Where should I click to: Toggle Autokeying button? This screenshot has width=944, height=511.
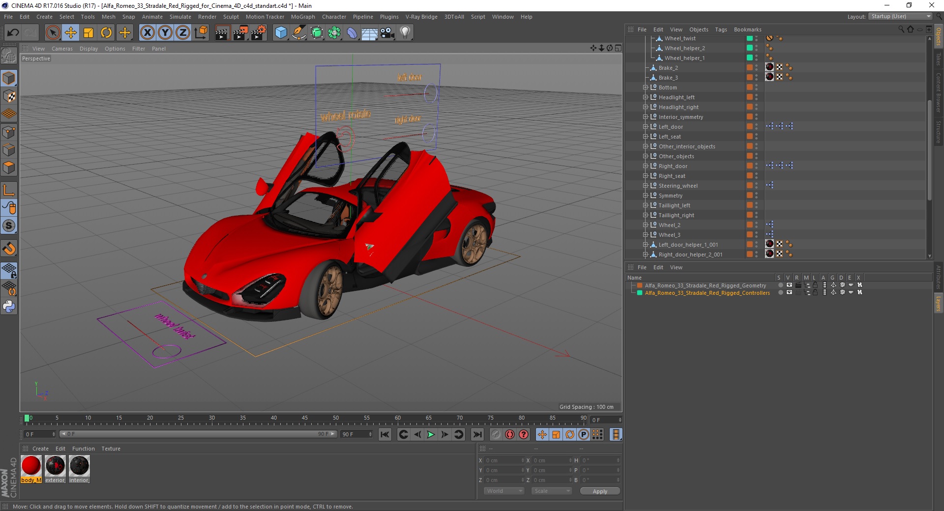pyautogui.click(x=510, y=434)
